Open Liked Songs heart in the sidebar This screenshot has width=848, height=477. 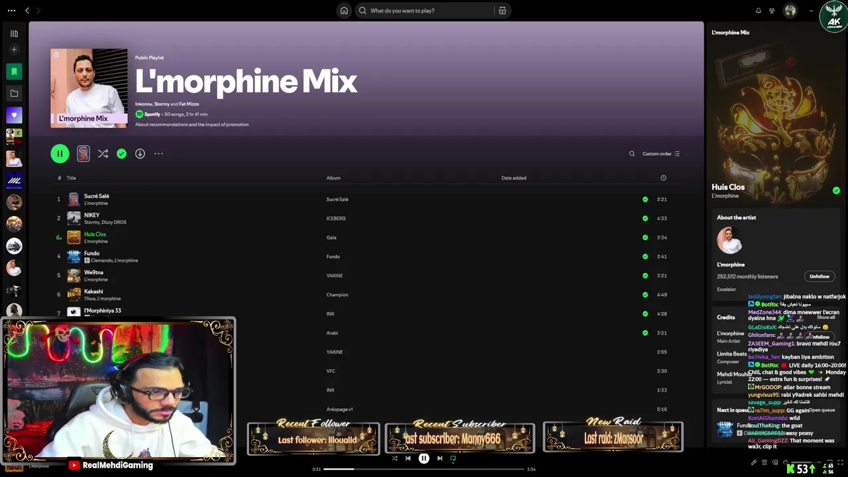(14, 115)
